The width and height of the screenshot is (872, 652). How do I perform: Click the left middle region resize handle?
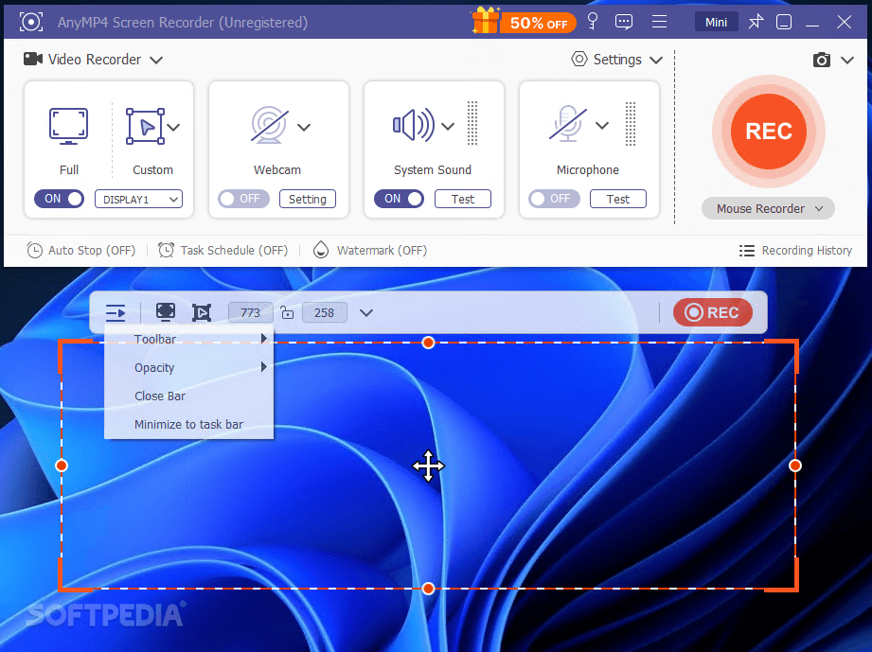tap(62, 466)
